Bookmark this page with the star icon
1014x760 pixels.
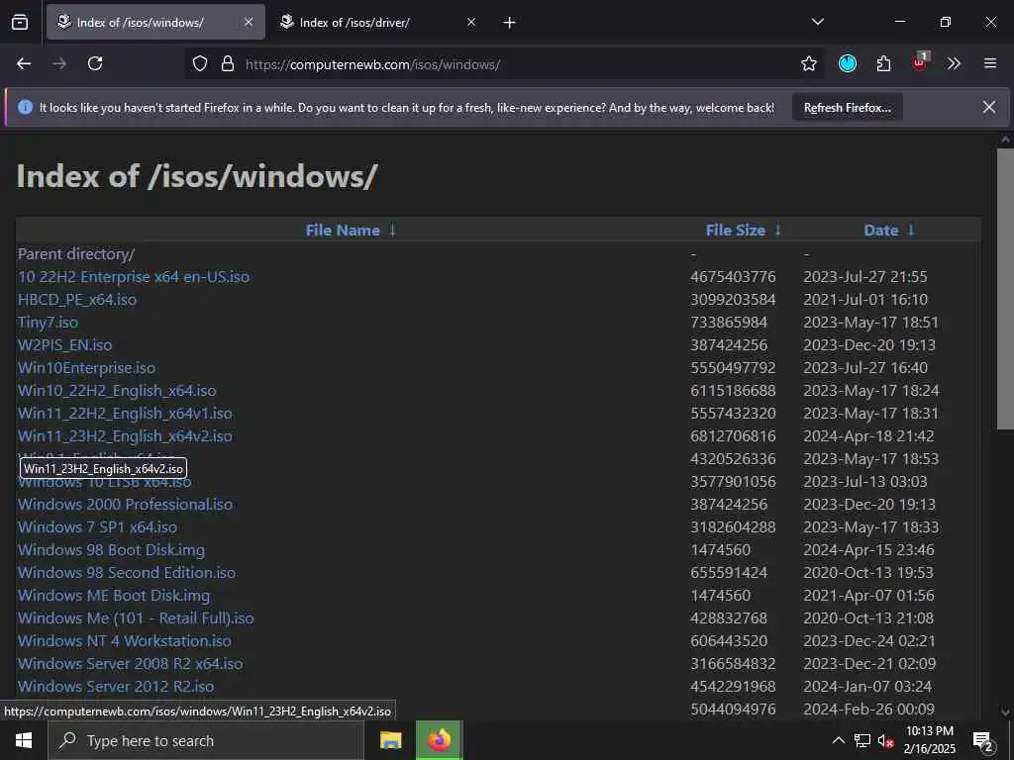[x=808, y=63]
